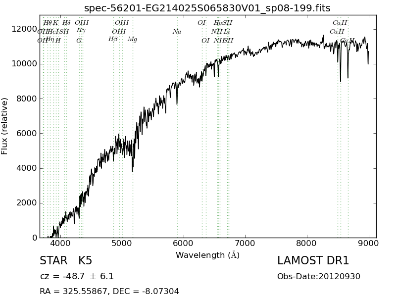Click the 5000 wavelength tick label
The width and height of the screenshot is (396, 297).
[x=122, y=243]
